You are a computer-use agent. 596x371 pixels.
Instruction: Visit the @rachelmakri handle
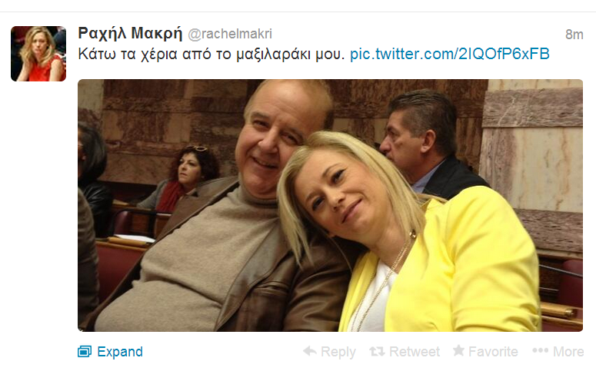click(x=230, y=34)
